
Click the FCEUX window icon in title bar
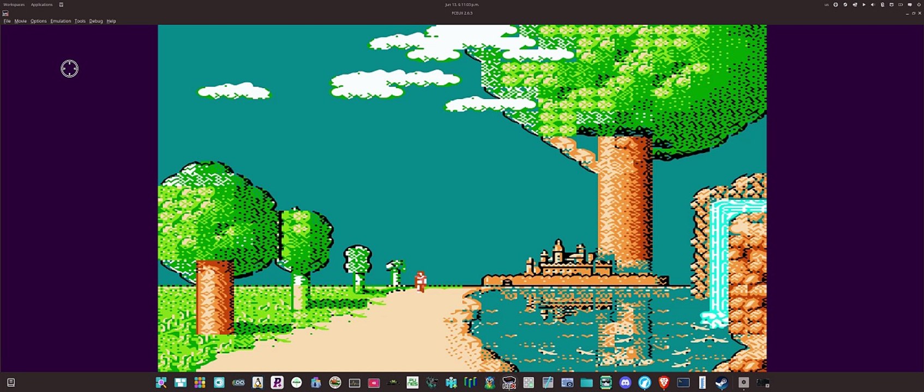5,13
